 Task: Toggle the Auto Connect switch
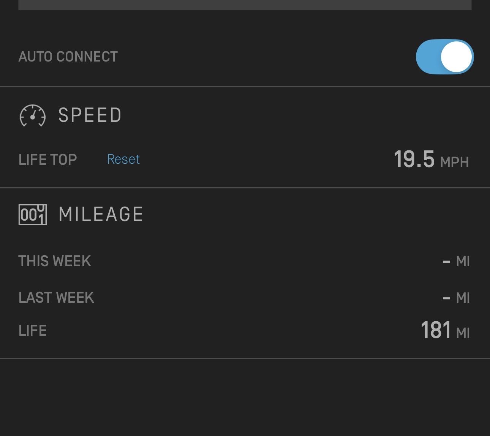(444, 57)
